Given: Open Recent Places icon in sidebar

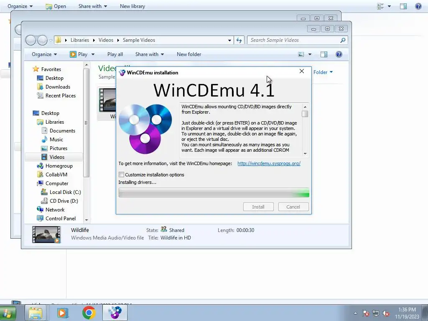Looking at the screenshot, I should pos(40,96).
